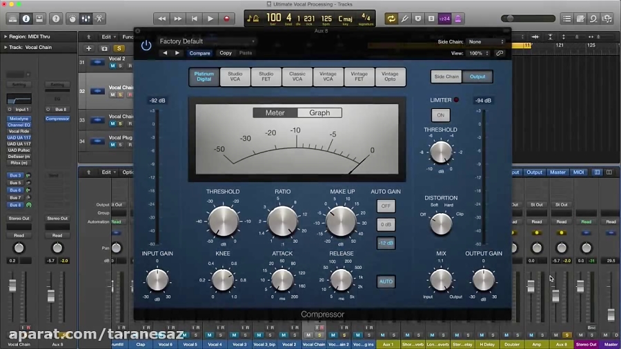The height and width of the screenshot is (349, 621).
Task: Open the mixer Edit menu
Action: click(x=108, y=172)
